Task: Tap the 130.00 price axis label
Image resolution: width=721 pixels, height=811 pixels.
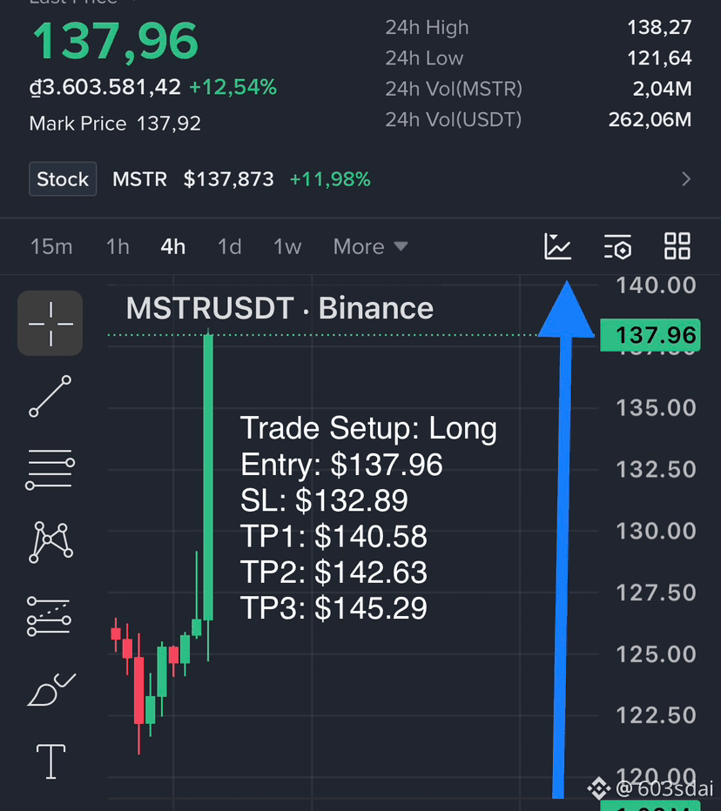Action: 656,531
